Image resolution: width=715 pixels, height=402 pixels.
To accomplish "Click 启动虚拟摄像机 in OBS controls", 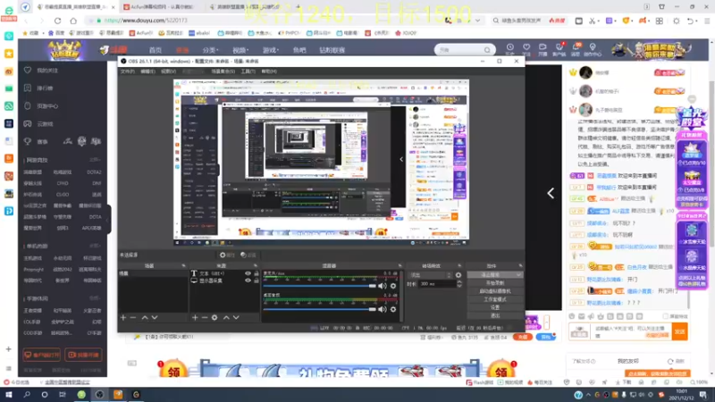I will (495, 291).
